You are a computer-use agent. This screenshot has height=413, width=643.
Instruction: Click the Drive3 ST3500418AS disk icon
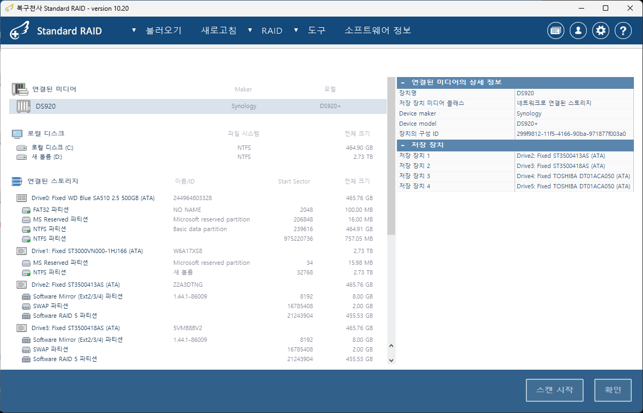(22, 328)
